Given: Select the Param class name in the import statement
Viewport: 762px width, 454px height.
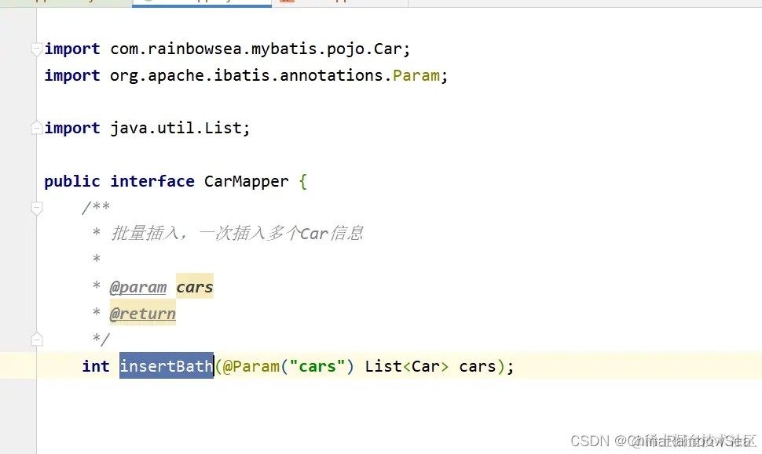Looking at the screenshot, I should pos(416,75).
